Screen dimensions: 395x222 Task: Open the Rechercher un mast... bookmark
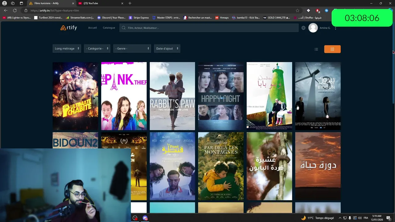[x=197, y=18]
